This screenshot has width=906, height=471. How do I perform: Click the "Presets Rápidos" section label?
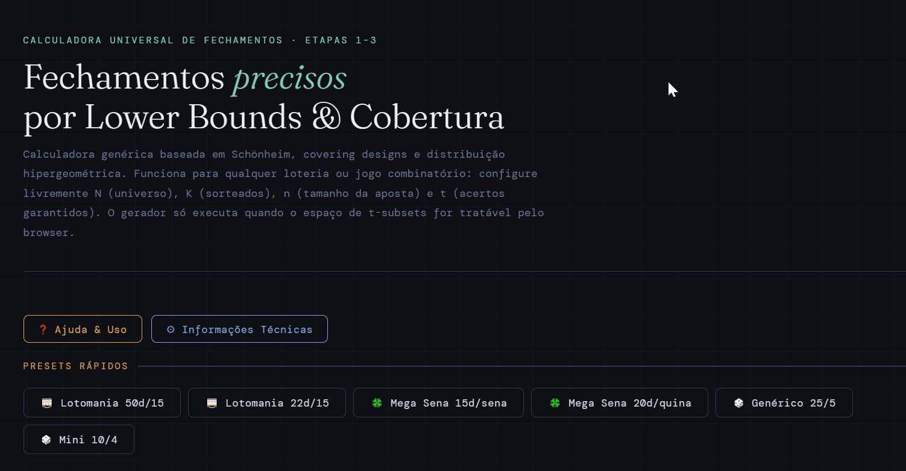75,366
